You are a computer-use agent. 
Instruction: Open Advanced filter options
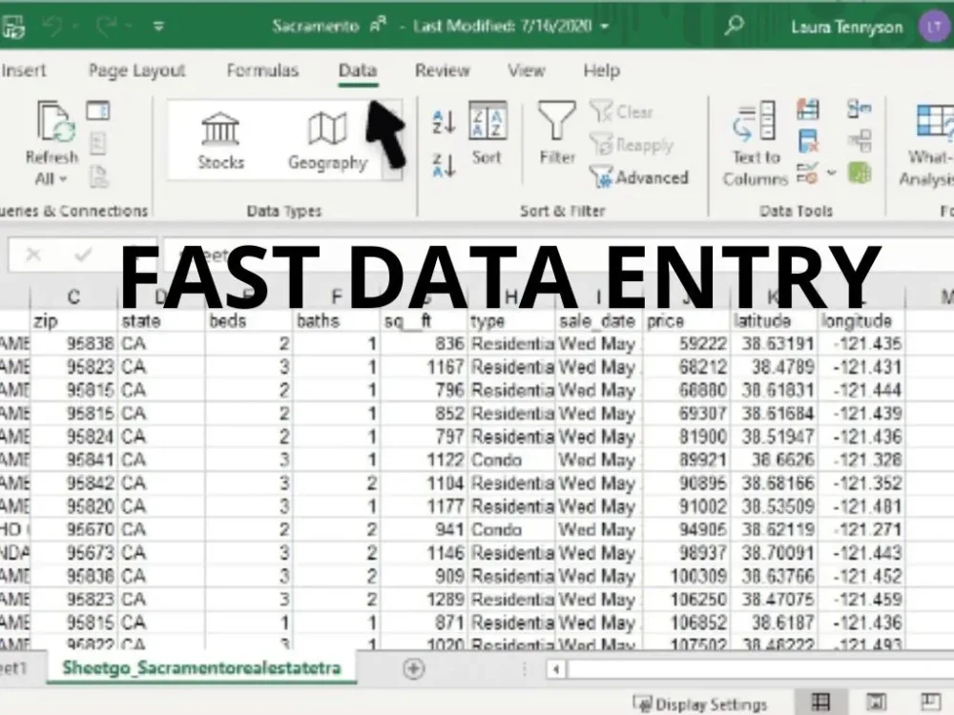(639, 177)
